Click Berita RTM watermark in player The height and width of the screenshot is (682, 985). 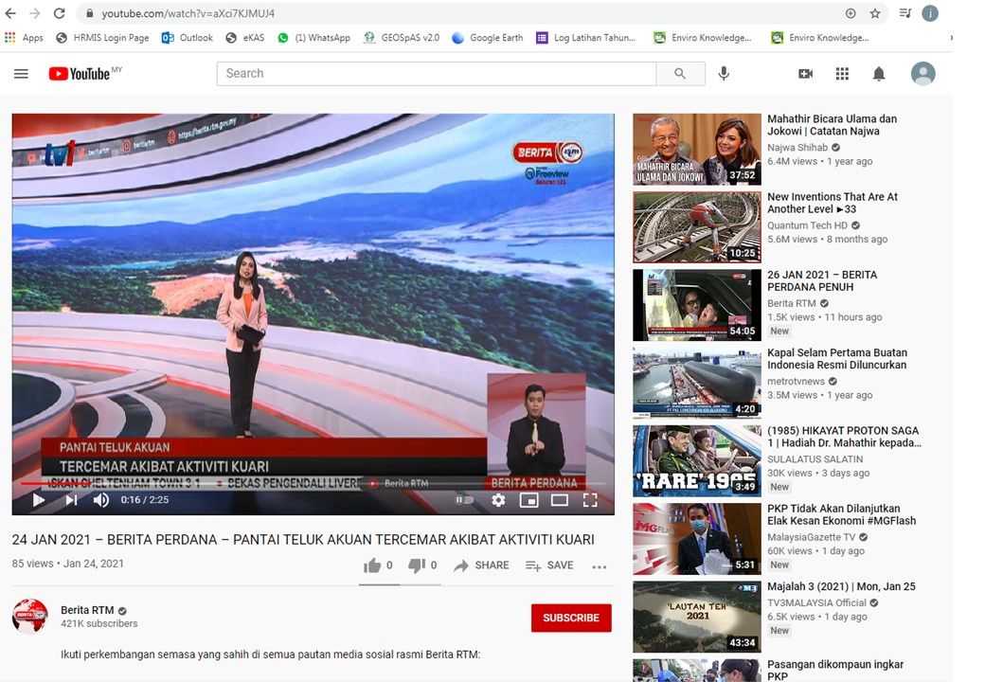click(x=399, y=483)
